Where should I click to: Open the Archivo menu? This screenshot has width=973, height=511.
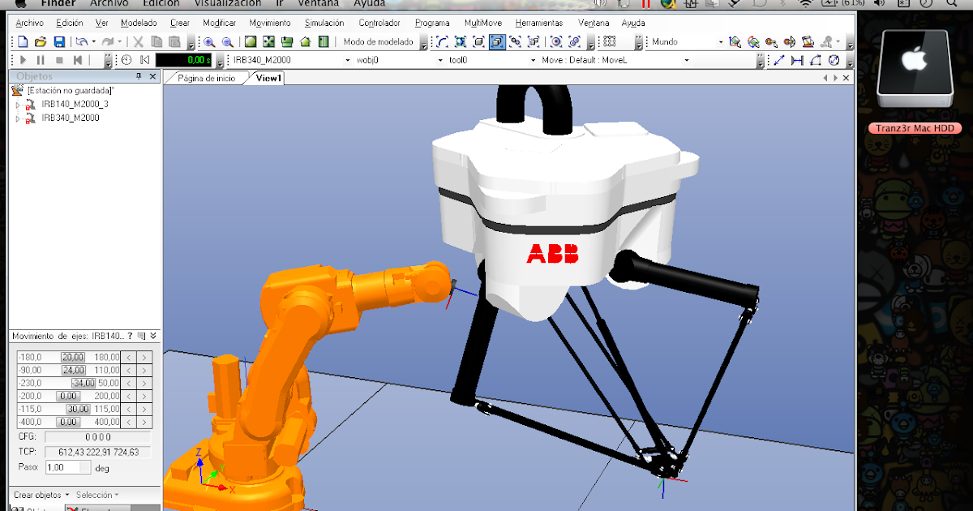point(30,23)
